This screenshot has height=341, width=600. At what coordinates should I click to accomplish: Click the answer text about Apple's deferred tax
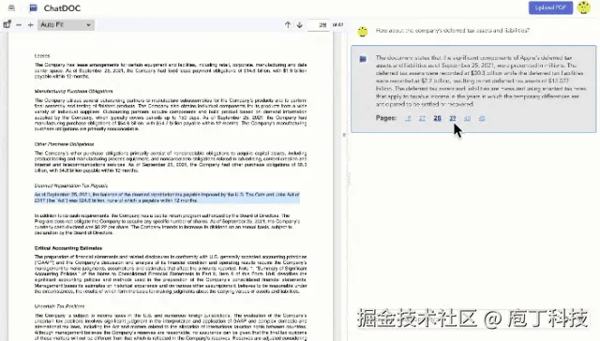coord(481,81)
